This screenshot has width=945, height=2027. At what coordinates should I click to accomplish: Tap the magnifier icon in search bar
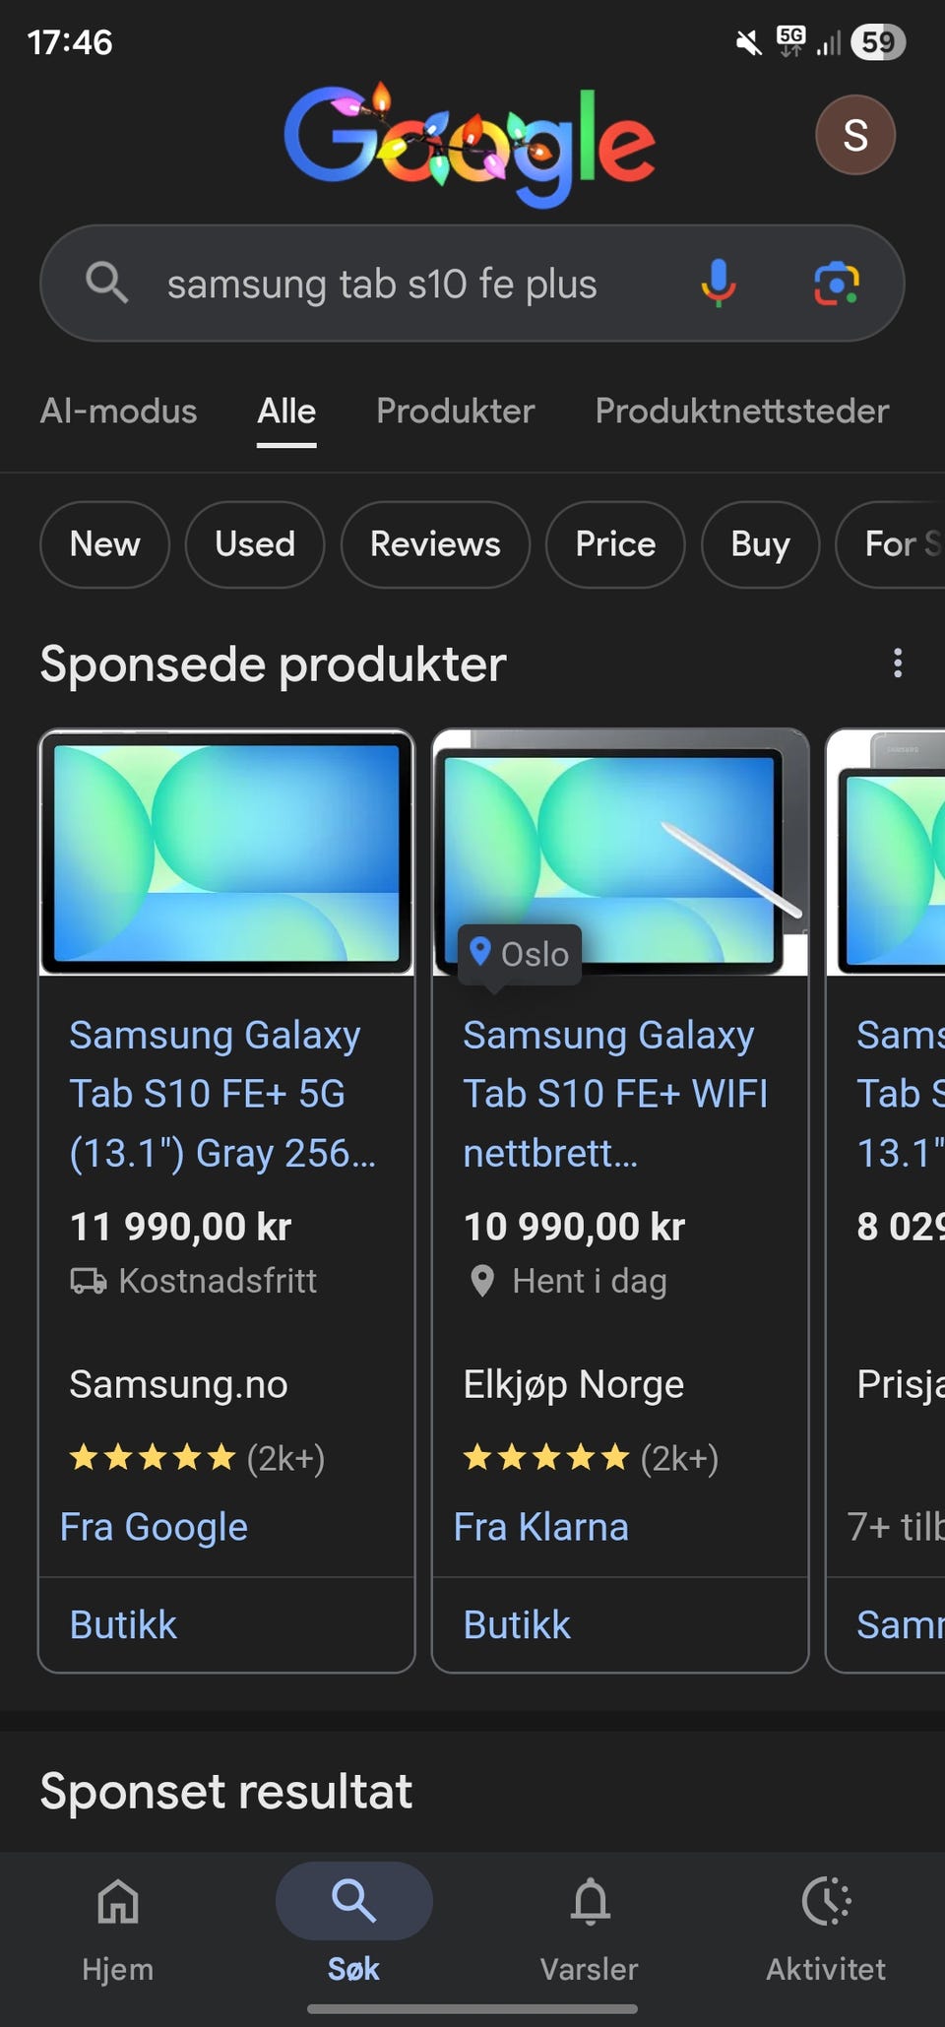[106, 284]
